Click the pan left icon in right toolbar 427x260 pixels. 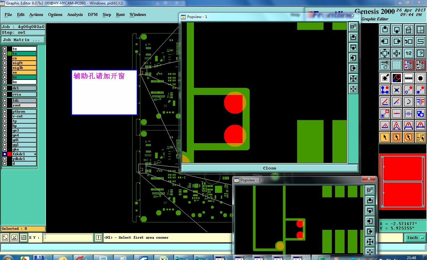(385, 41)
